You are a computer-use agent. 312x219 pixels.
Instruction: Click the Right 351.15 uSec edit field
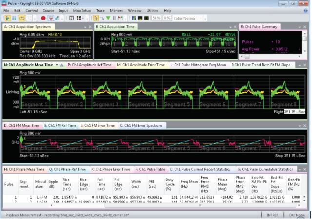tap(294, 112)
